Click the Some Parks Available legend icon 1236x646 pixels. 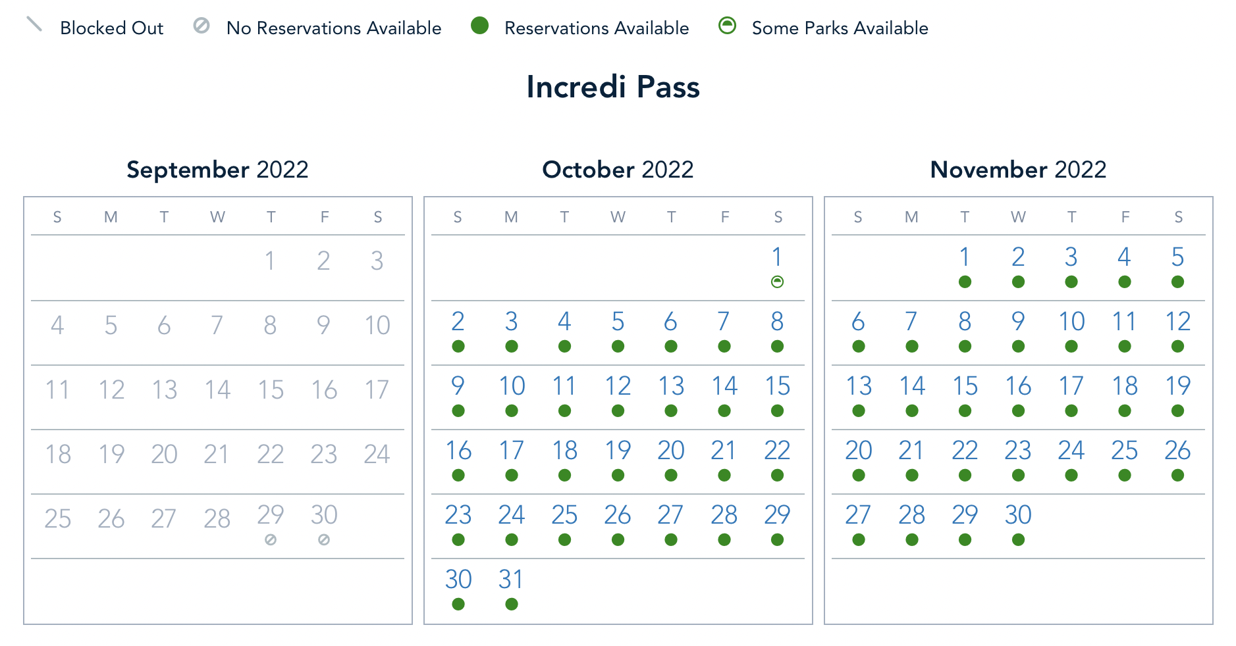727,26
